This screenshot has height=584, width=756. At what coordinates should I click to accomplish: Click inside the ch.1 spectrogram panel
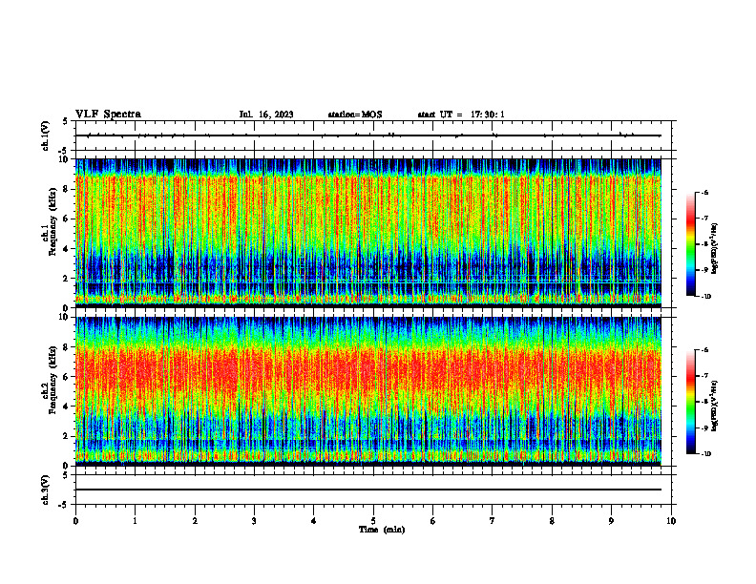pos(368,233)
